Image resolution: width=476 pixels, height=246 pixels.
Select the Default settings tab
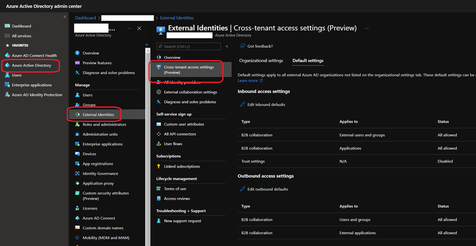point(308,60)
